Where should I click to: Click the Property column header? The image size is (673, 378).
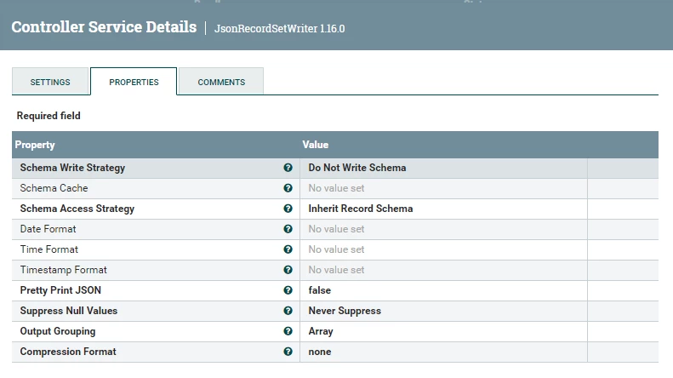click(35, 145)
